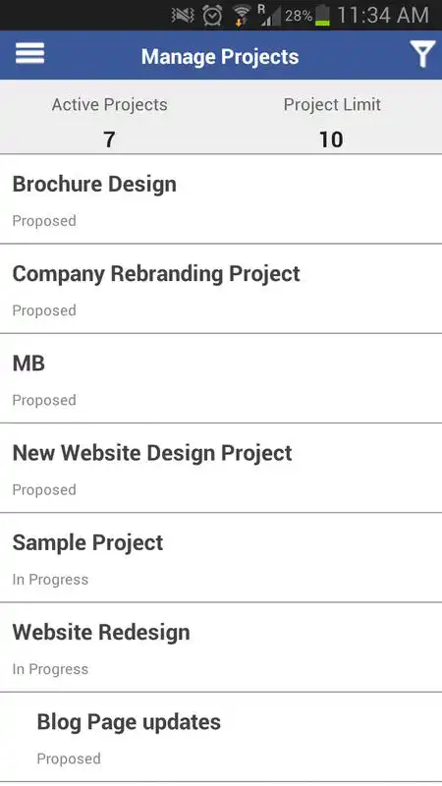The width and height of the screenshot is (442, 786).
Task: Tap the battery indicator icon
Action: click(323, 16)
